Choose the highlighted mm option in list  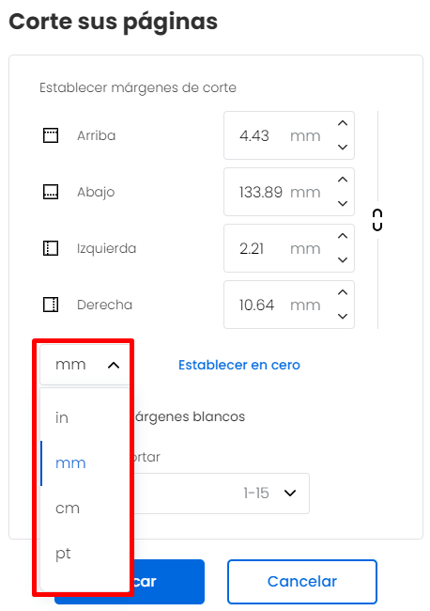point(84,462)
